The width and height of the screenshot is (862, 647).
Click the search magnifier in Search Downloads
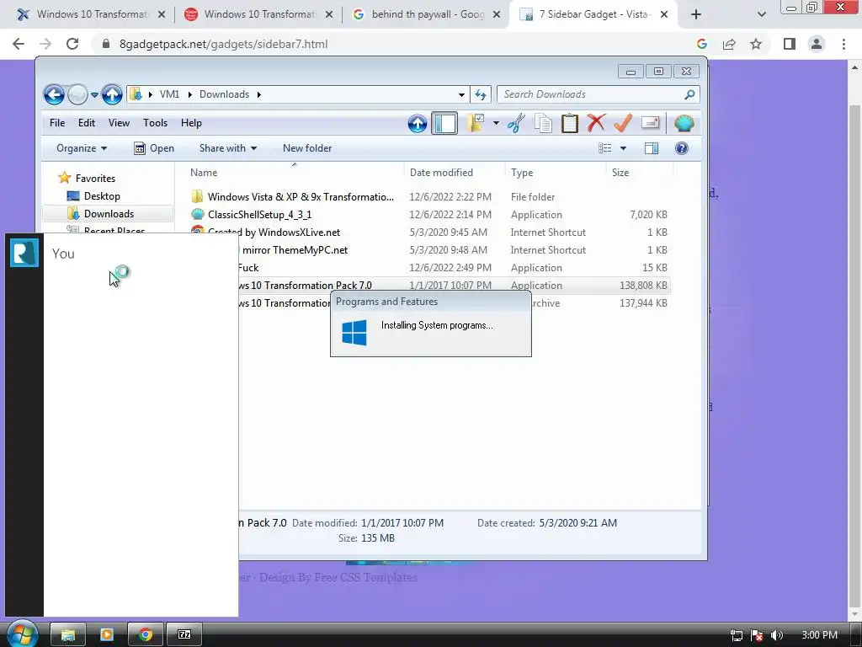(689, 94)
